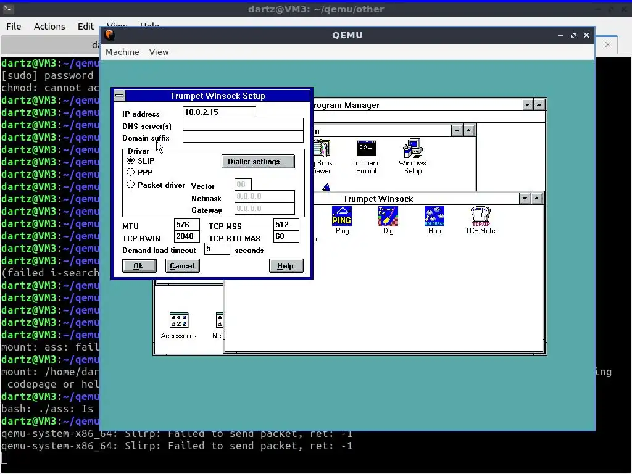Minimize the Main group window down arrow
The width and height of the screenshot is (632, 474).
[x=457, y=131]
